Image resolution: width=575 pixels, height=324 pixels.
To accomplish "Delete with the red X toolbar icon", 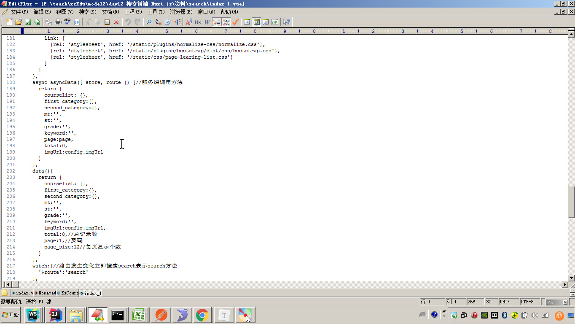I will (x=116, y=22).
